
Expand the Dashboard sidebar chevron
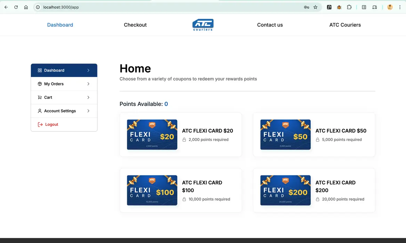coord(88,70)
